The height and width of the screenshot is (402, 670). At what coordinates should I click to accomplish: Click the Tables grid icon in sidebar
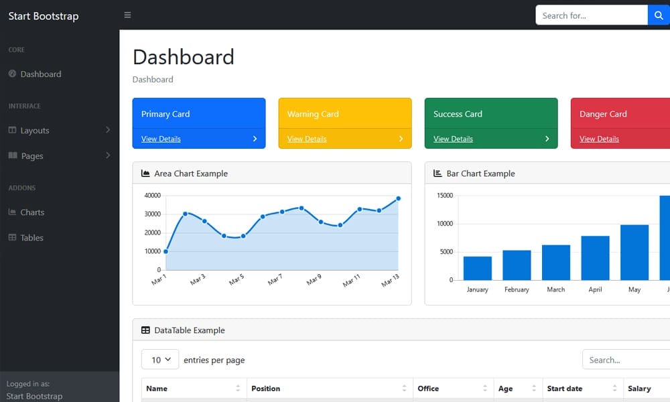pos(12,237)
